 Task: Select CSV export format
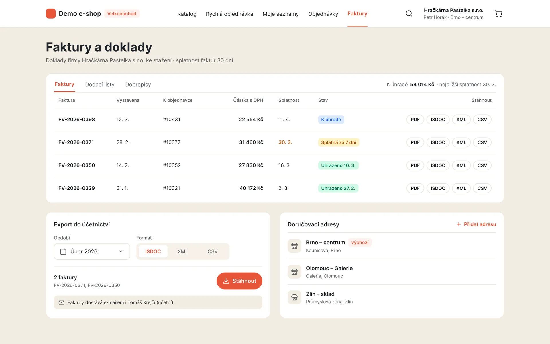click(213, 251)
